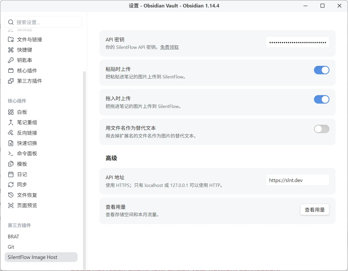This screenshot has width=348, height=271.
Task: Close the Obsidian settings window
Action: [339, 6]
